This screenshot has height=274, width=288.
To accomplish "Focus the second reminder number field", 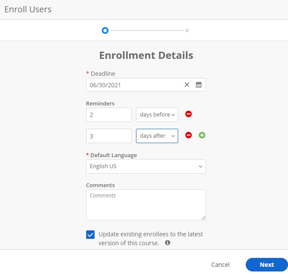I will tap(109, 136).
